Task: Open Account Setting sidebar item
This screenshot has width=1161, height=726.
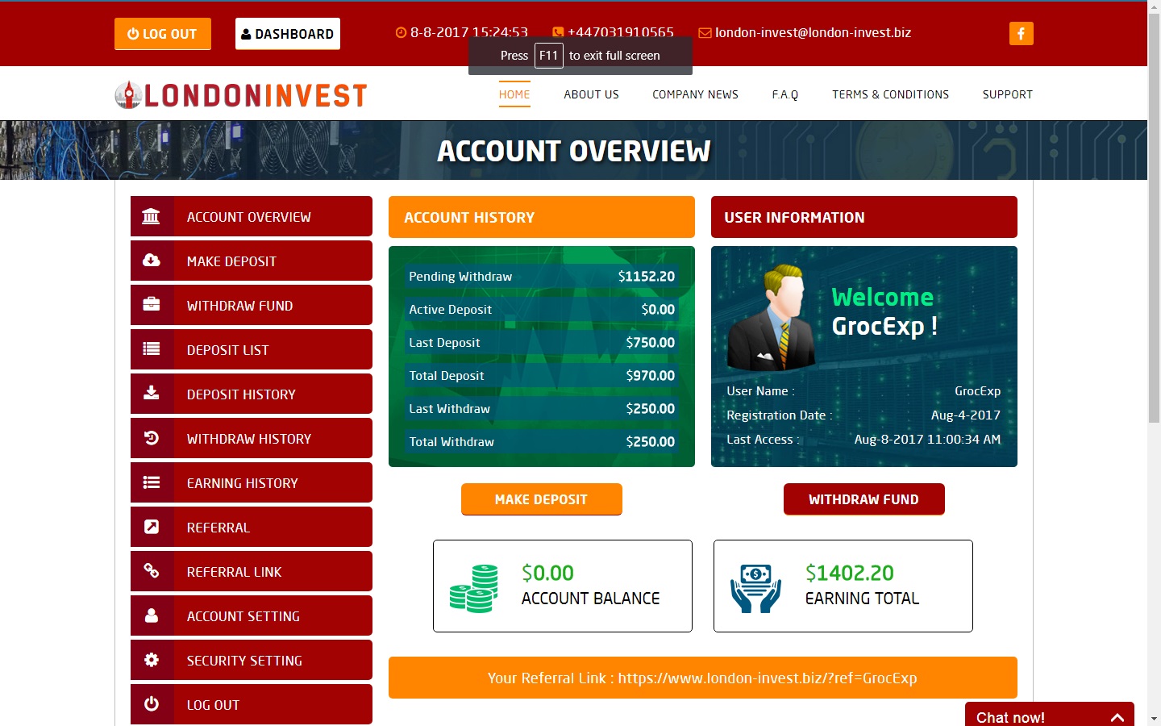Action: coord(252,615)
